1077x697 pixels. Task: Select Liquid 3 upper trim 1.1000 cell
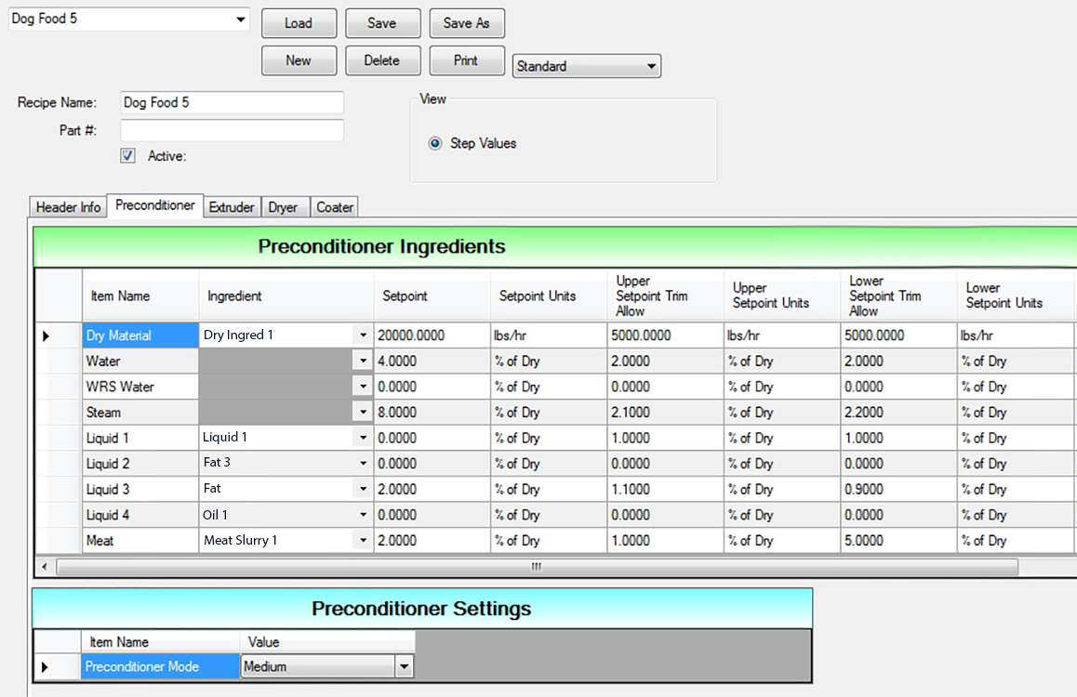[x=666, y=489]
